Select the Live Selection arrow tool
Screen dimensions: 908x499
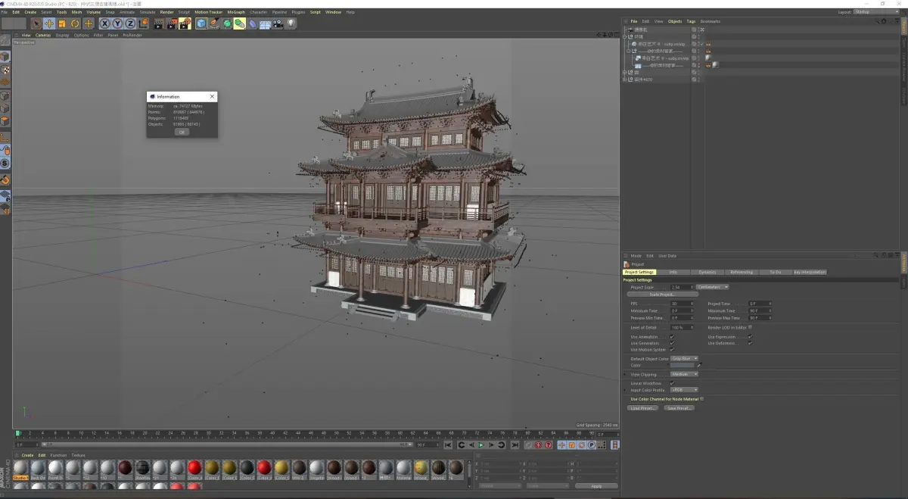pyautogui.click(x=36, y=23)
